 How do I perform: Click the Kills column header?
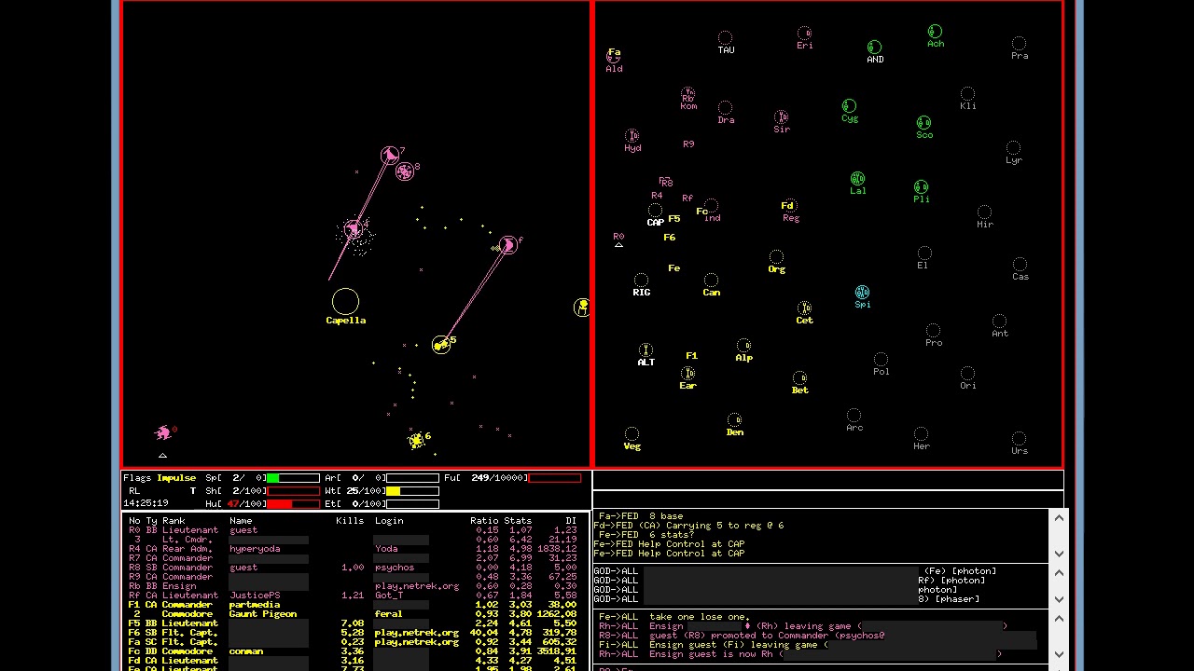pyautogui.click(x=350, y=521)
